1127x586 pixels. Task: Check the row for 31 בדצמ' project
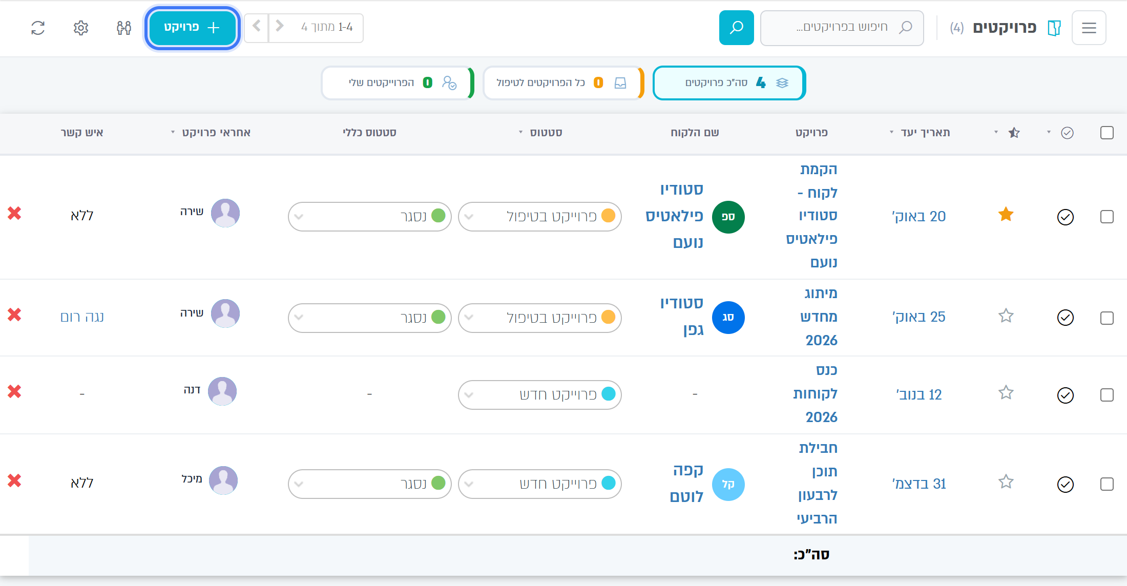pyautogui.click(x=1107, y=484)
